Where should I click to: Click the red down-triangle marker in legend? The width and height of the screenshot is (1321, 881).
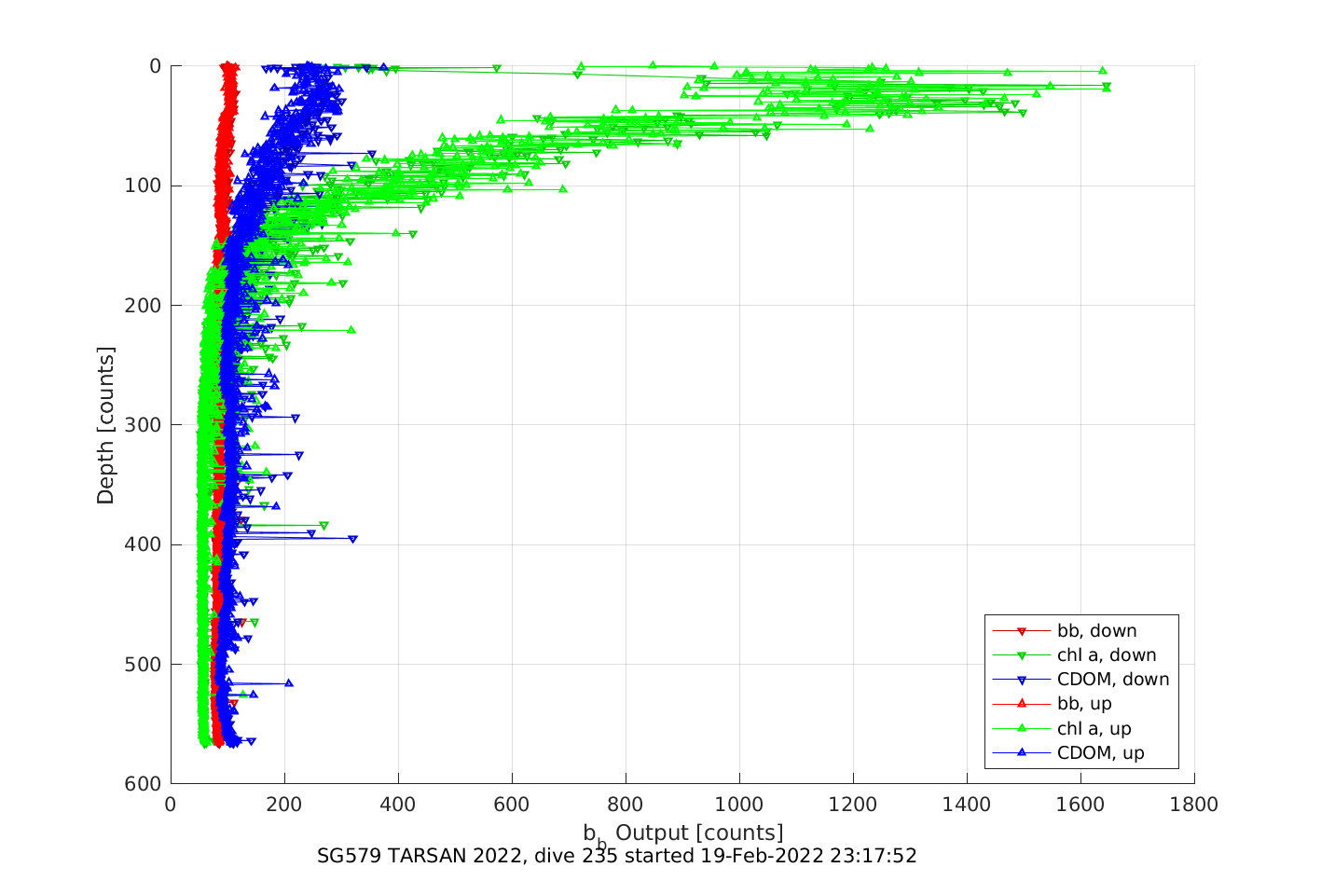(x=1021, y=632)
